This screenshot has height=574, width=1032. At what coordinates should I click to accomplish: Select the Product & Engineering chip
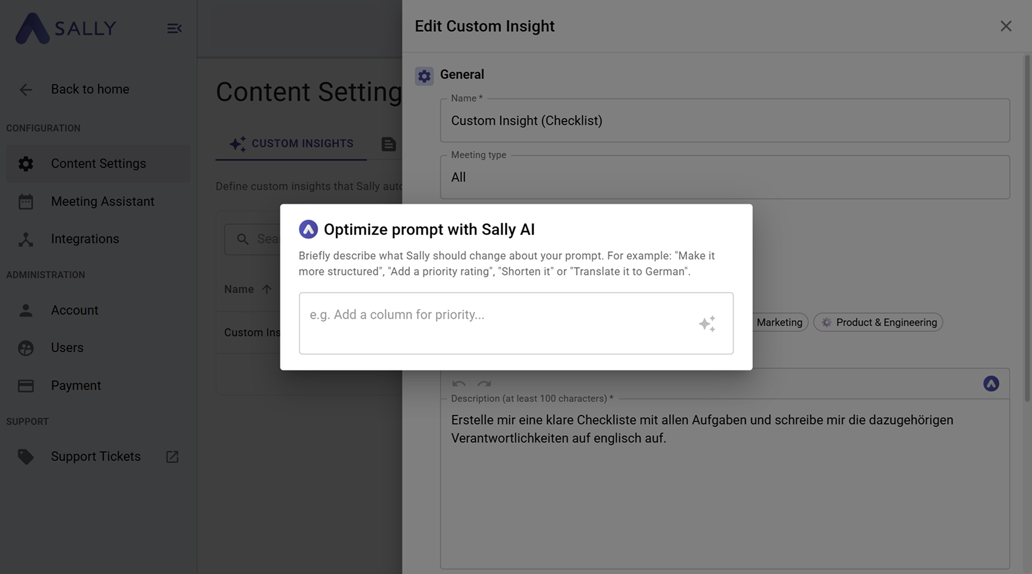tap(878, 322)
